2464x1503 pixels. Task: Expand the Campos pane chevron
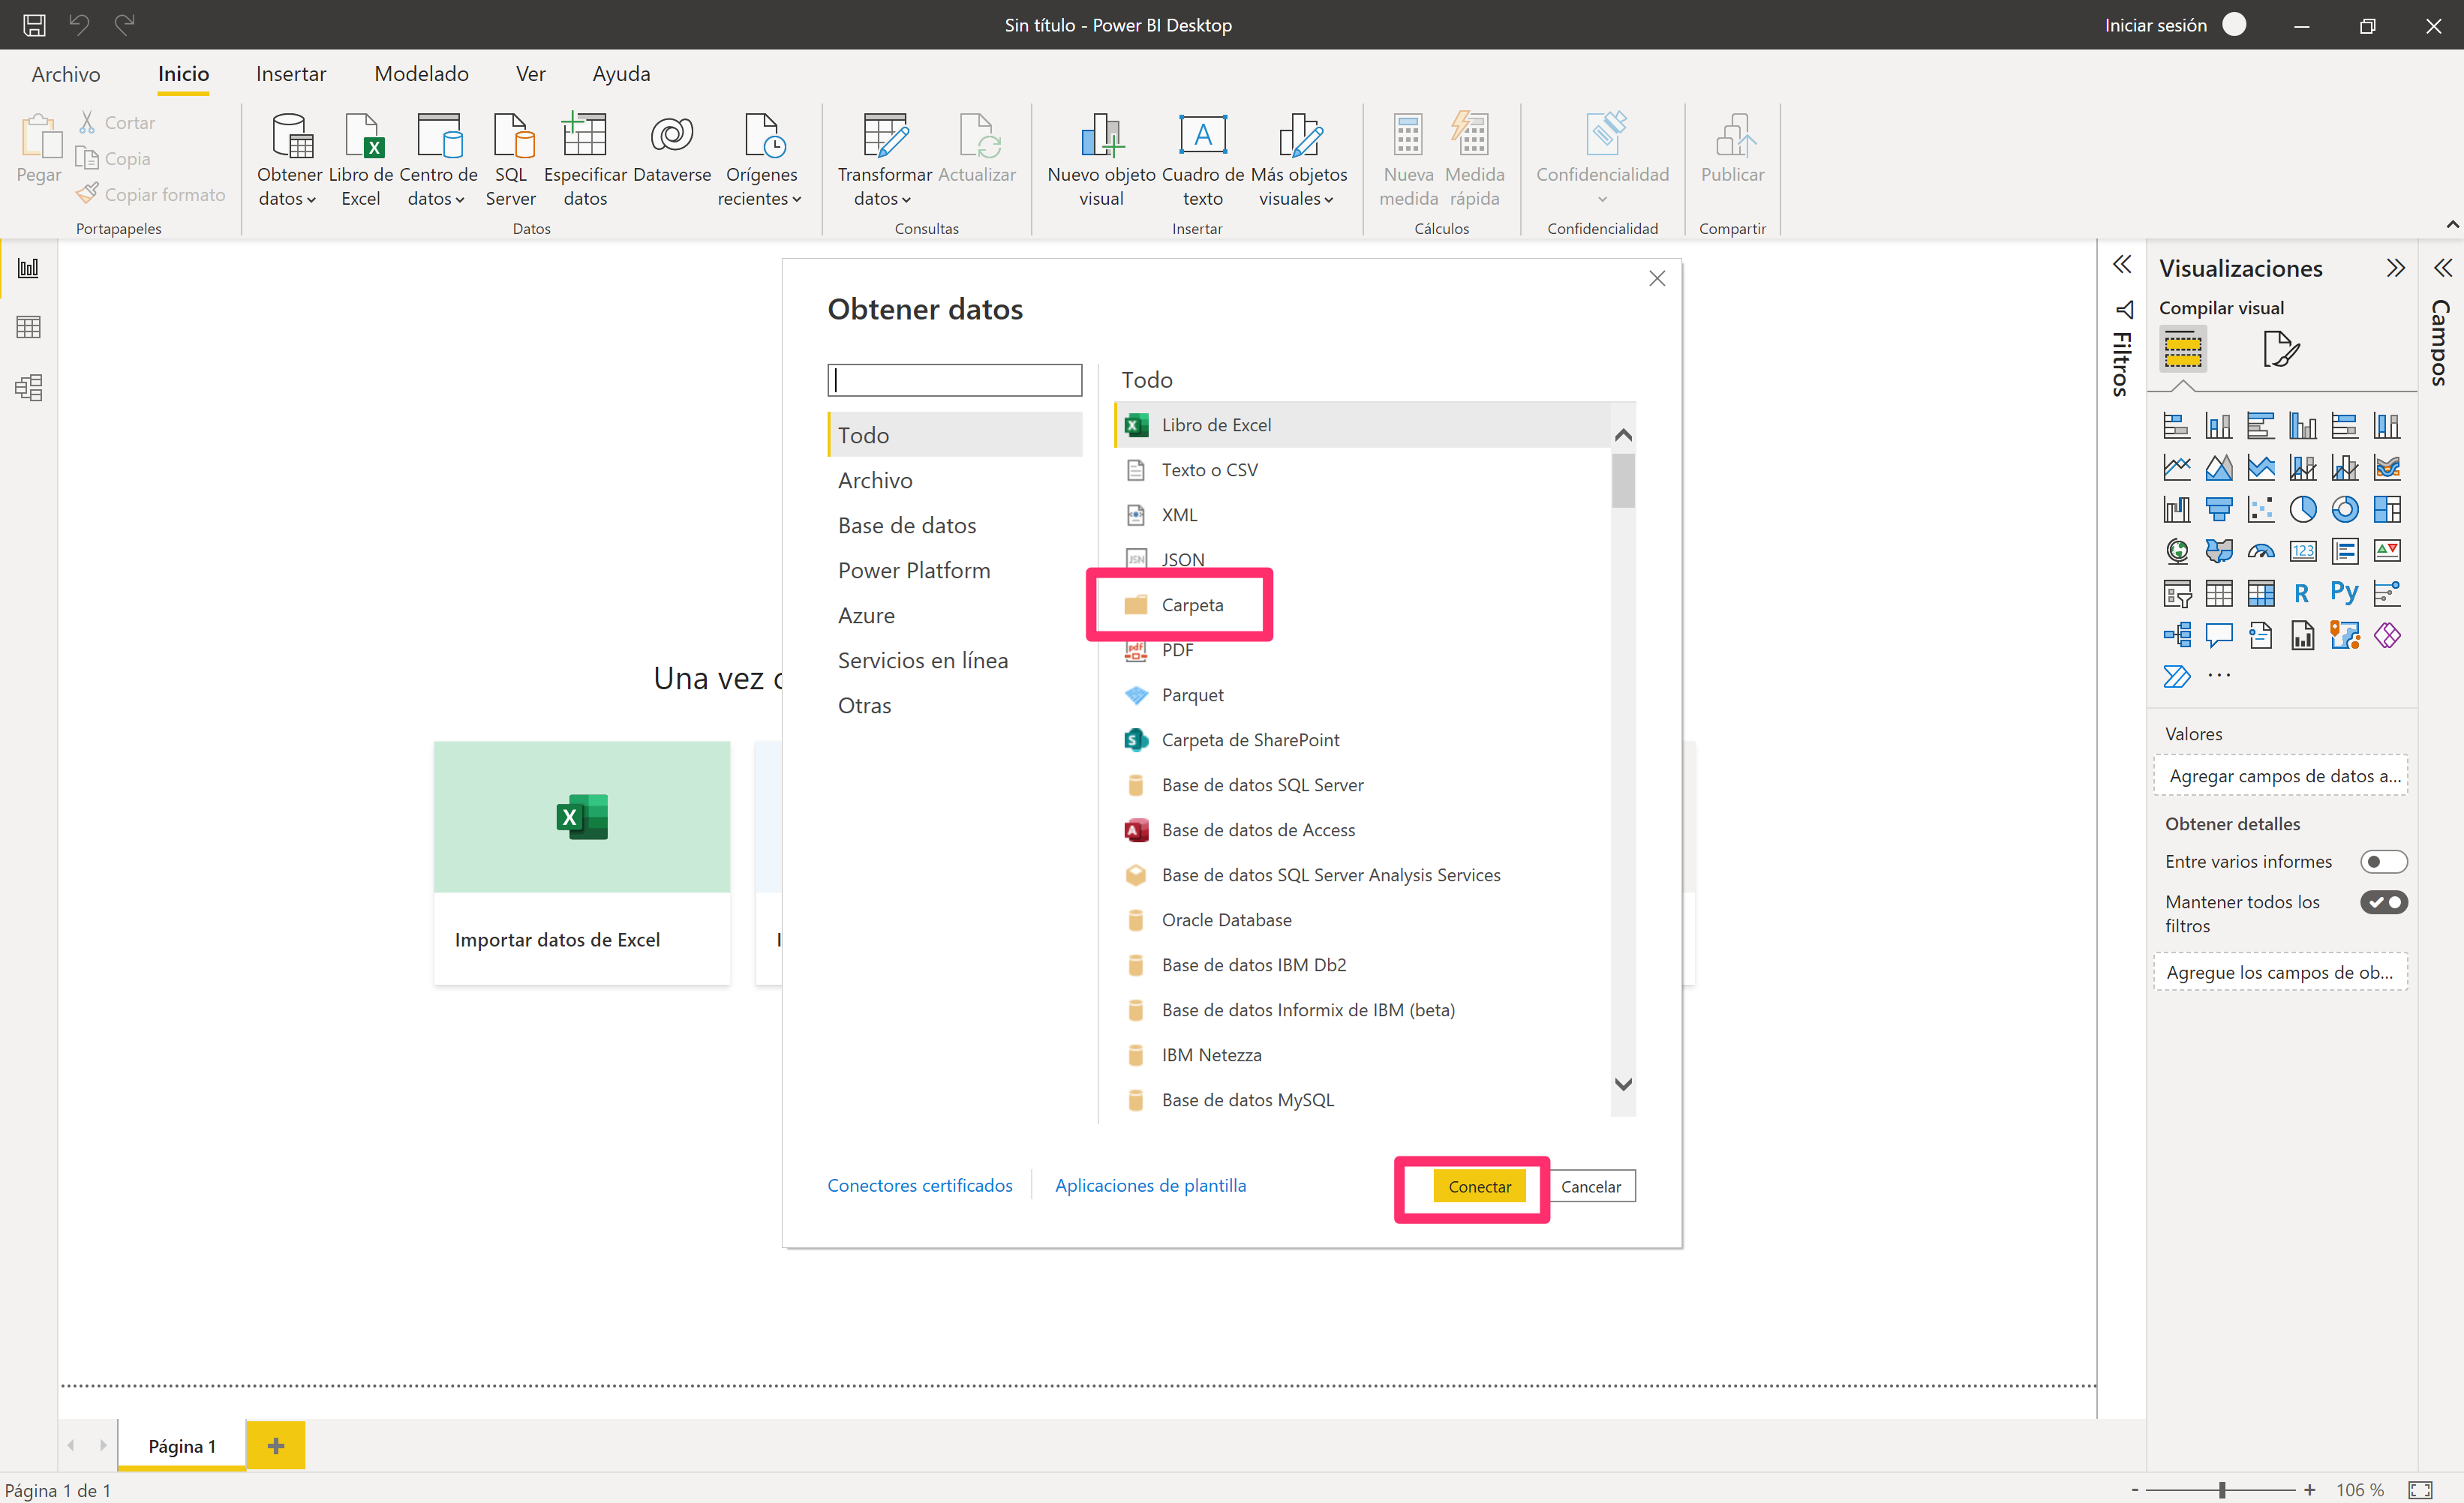(x=2443, y=268)
